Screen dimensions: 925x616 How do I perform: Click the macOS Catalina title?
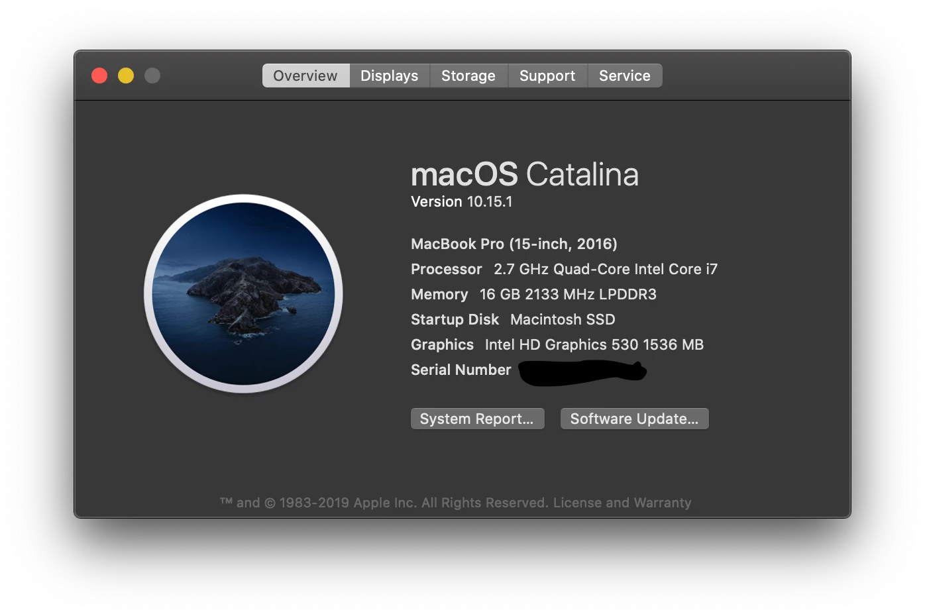pos(525,174)
